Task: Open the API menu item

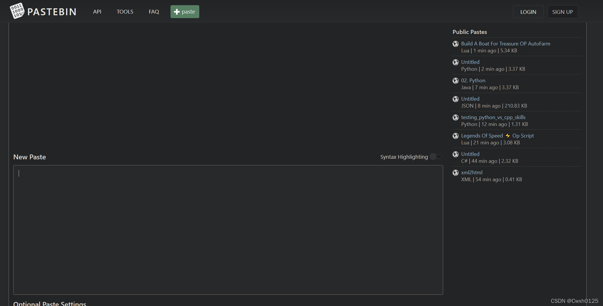Action: 97,12
